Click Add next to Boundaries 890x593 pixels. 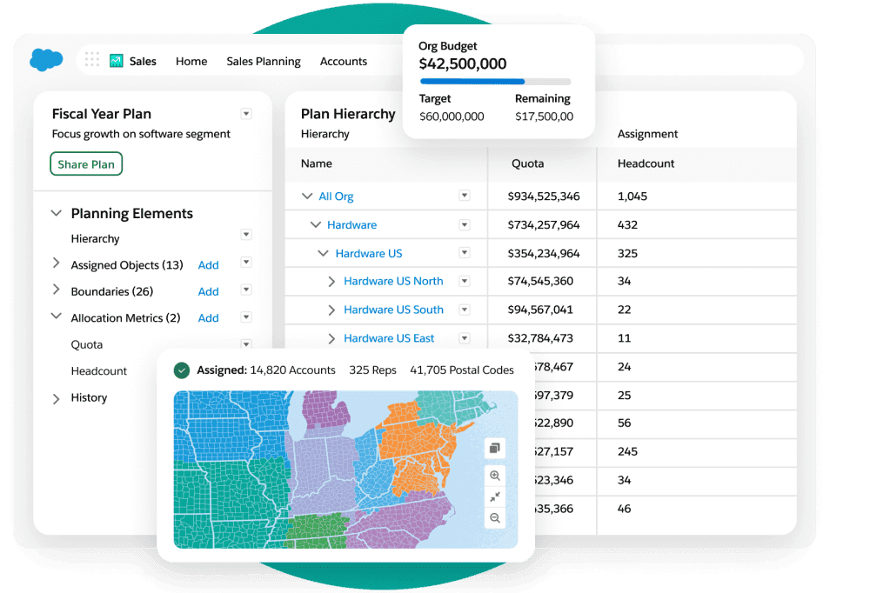coord(208,291)
